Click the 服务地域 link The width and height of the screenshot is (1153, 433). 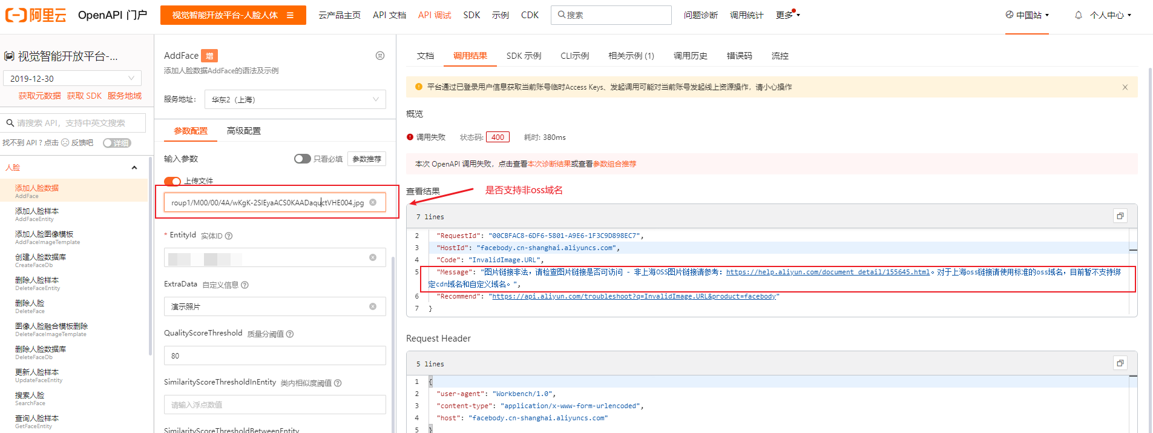[x=125, y=96]
